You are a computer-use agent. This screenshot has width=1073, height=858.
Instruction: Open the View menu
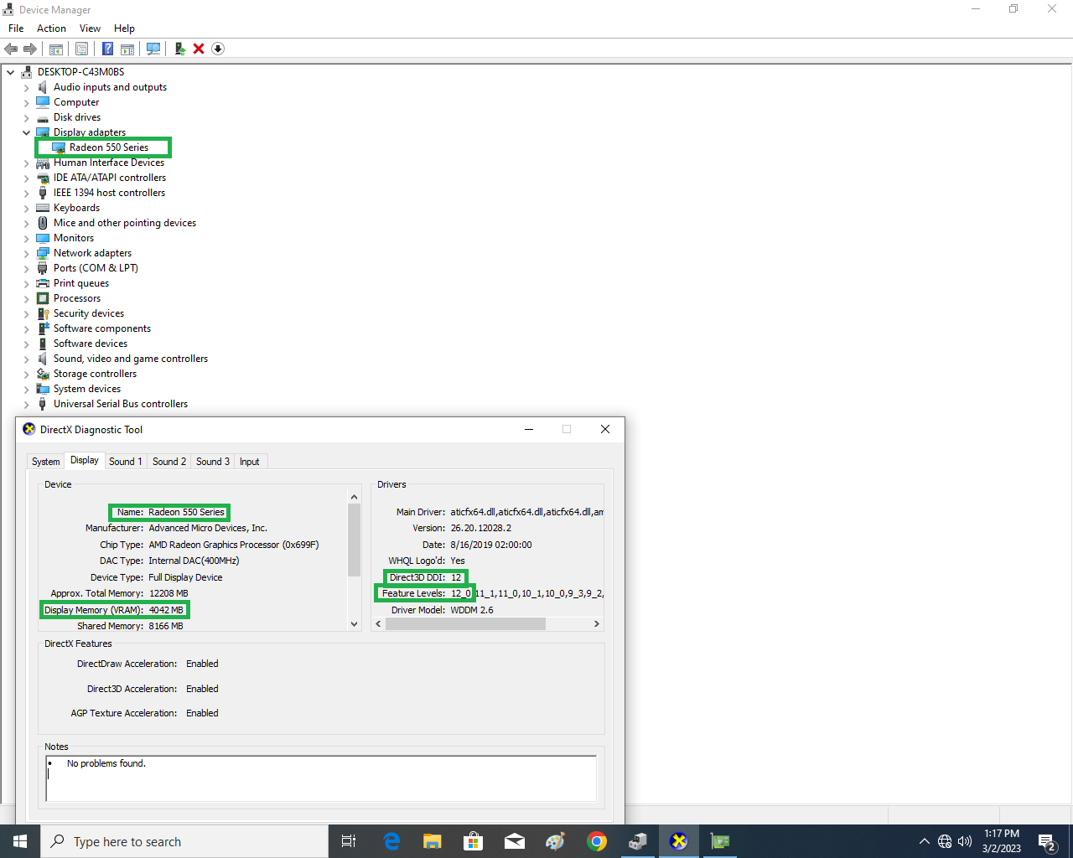(90, 28)
